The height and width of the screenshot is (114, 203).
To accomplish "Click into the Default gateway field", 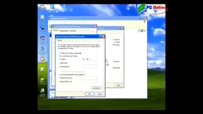I will [x=89, y=66].
